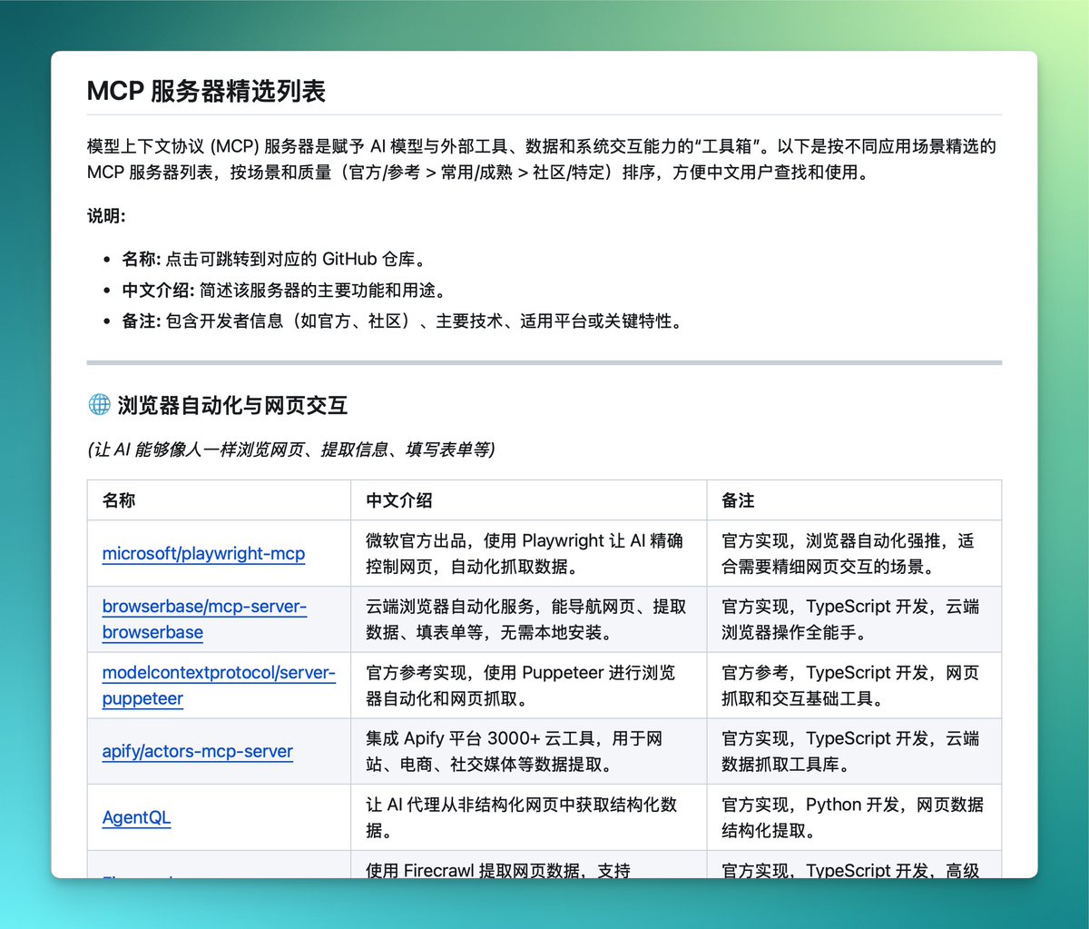Image resolution: width=1089 pixels, height=929 pixels.
Task: Click the cell starting 让 AI 代理从非结构化网页
Action: pos(528,817)
